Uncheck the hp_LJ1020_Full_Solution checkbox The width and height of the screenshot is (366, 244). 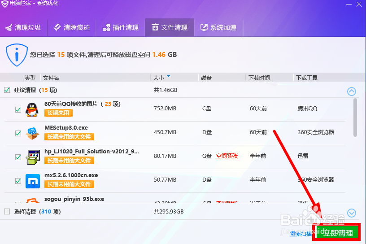[x=18, y=157]
